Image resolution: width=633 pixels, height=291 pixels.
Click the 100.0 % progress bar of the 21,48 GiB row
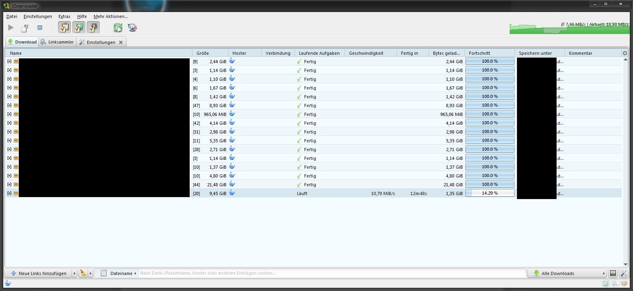(x=490, y=184)
